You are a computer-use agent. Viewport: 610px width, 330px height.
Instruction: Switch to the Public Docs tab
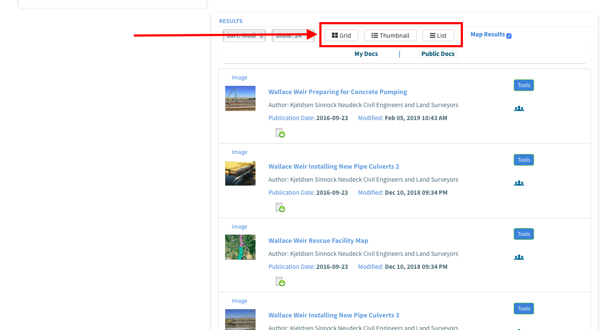pyautogui.click(x=438, y=54)
